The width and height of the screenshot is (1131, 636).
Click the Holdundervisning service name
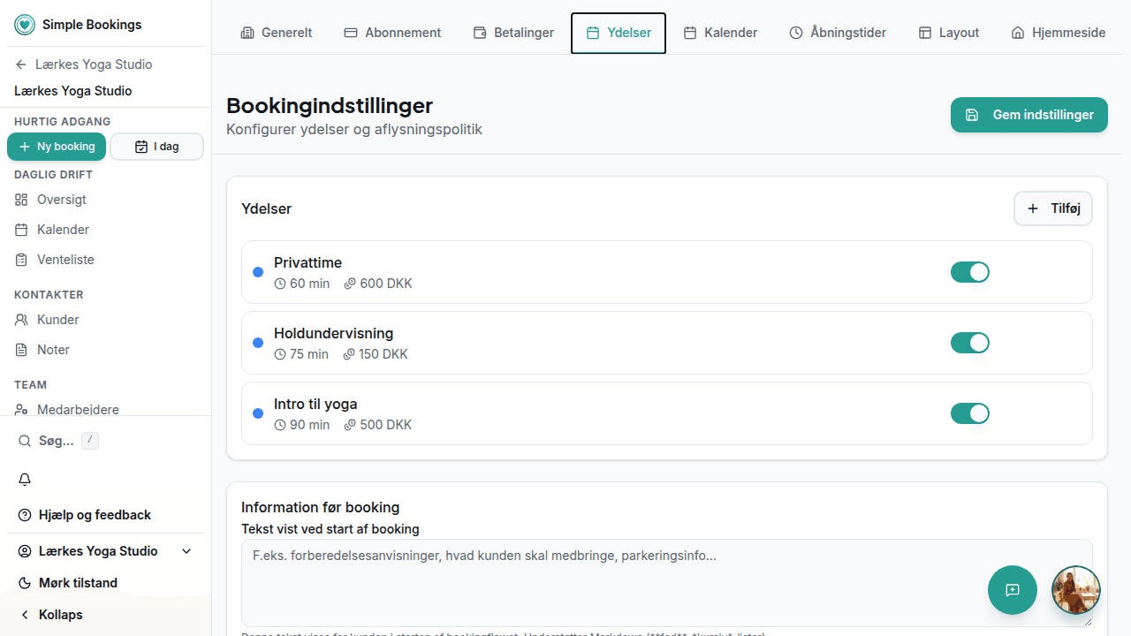pyautogui.click(x=333, y=333)
